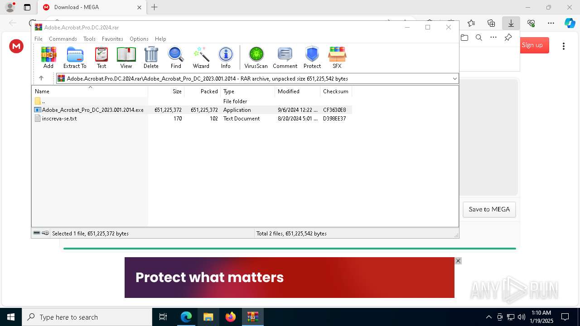Viewport: 580px width, 326px height.
Task: Sort by Modified column header
Action: [x=298, y=91]
